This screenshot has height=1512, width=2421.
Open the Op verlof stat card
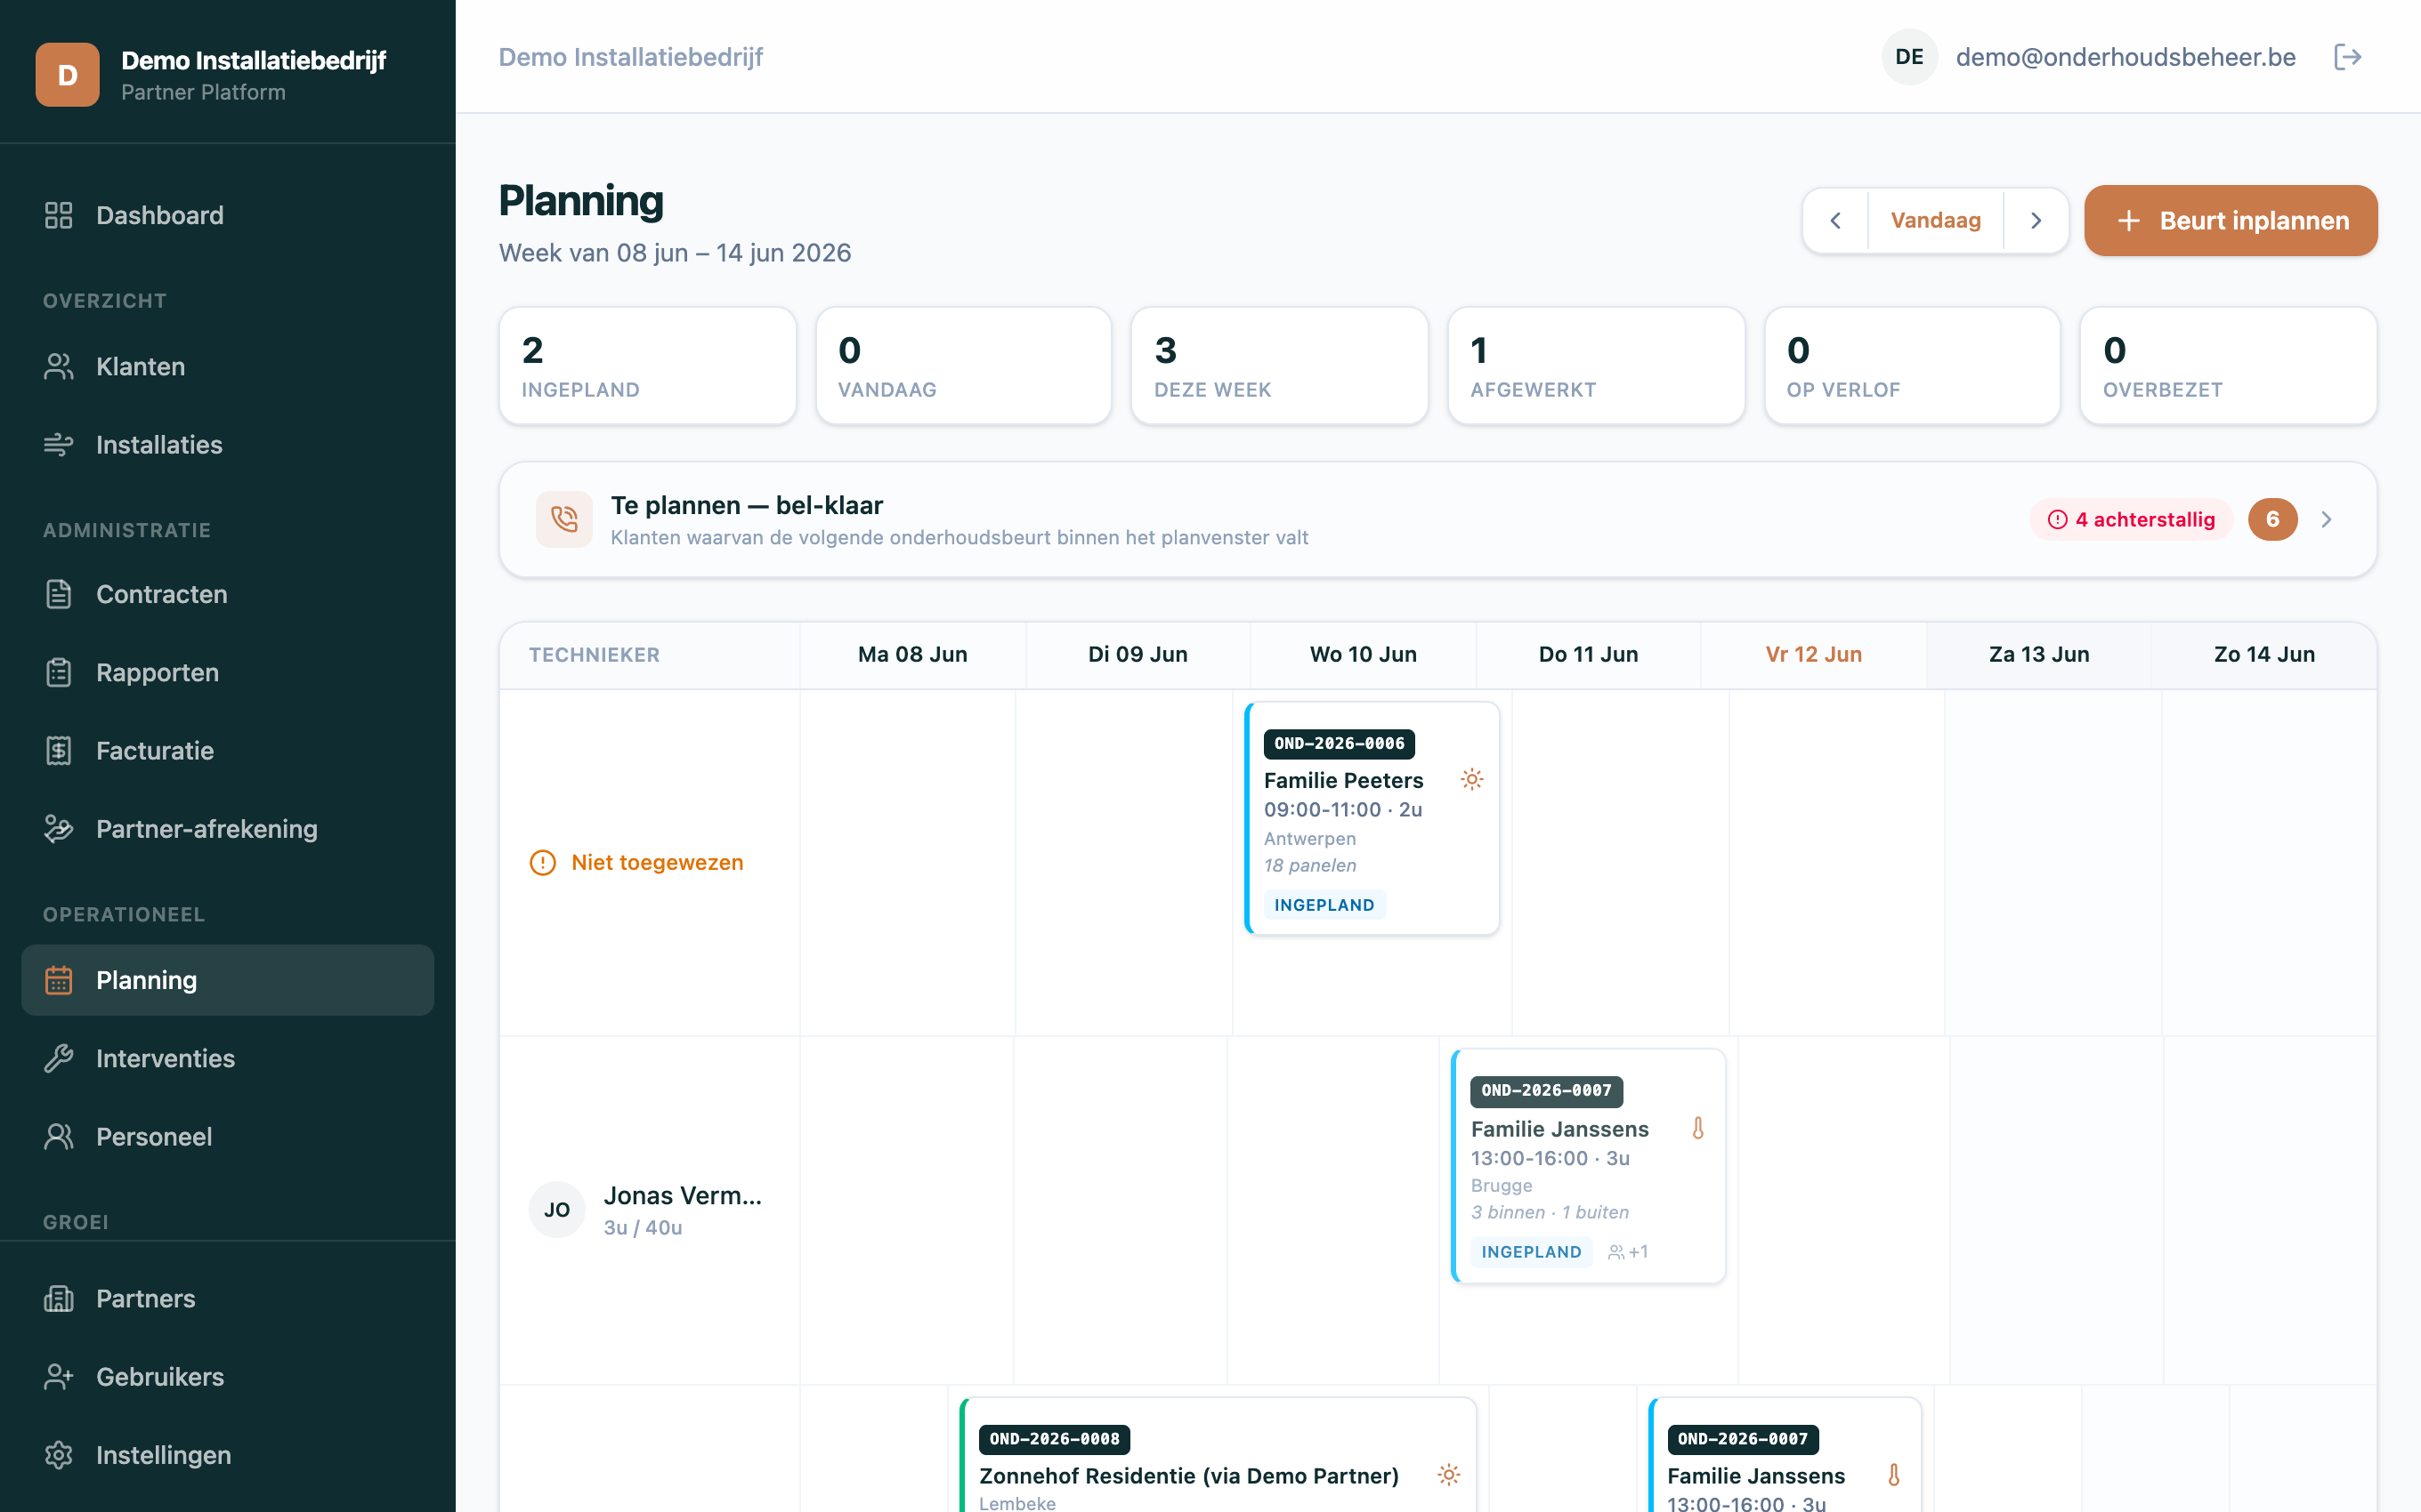(1912, 366)
